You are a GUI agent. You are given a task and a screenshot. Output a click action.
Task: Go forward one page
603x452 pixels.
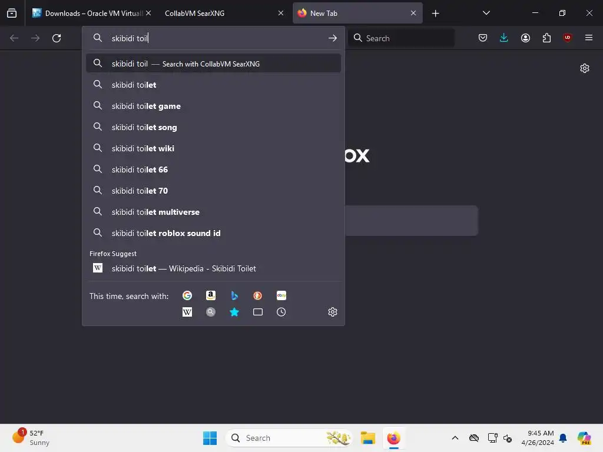click(35, 38)
